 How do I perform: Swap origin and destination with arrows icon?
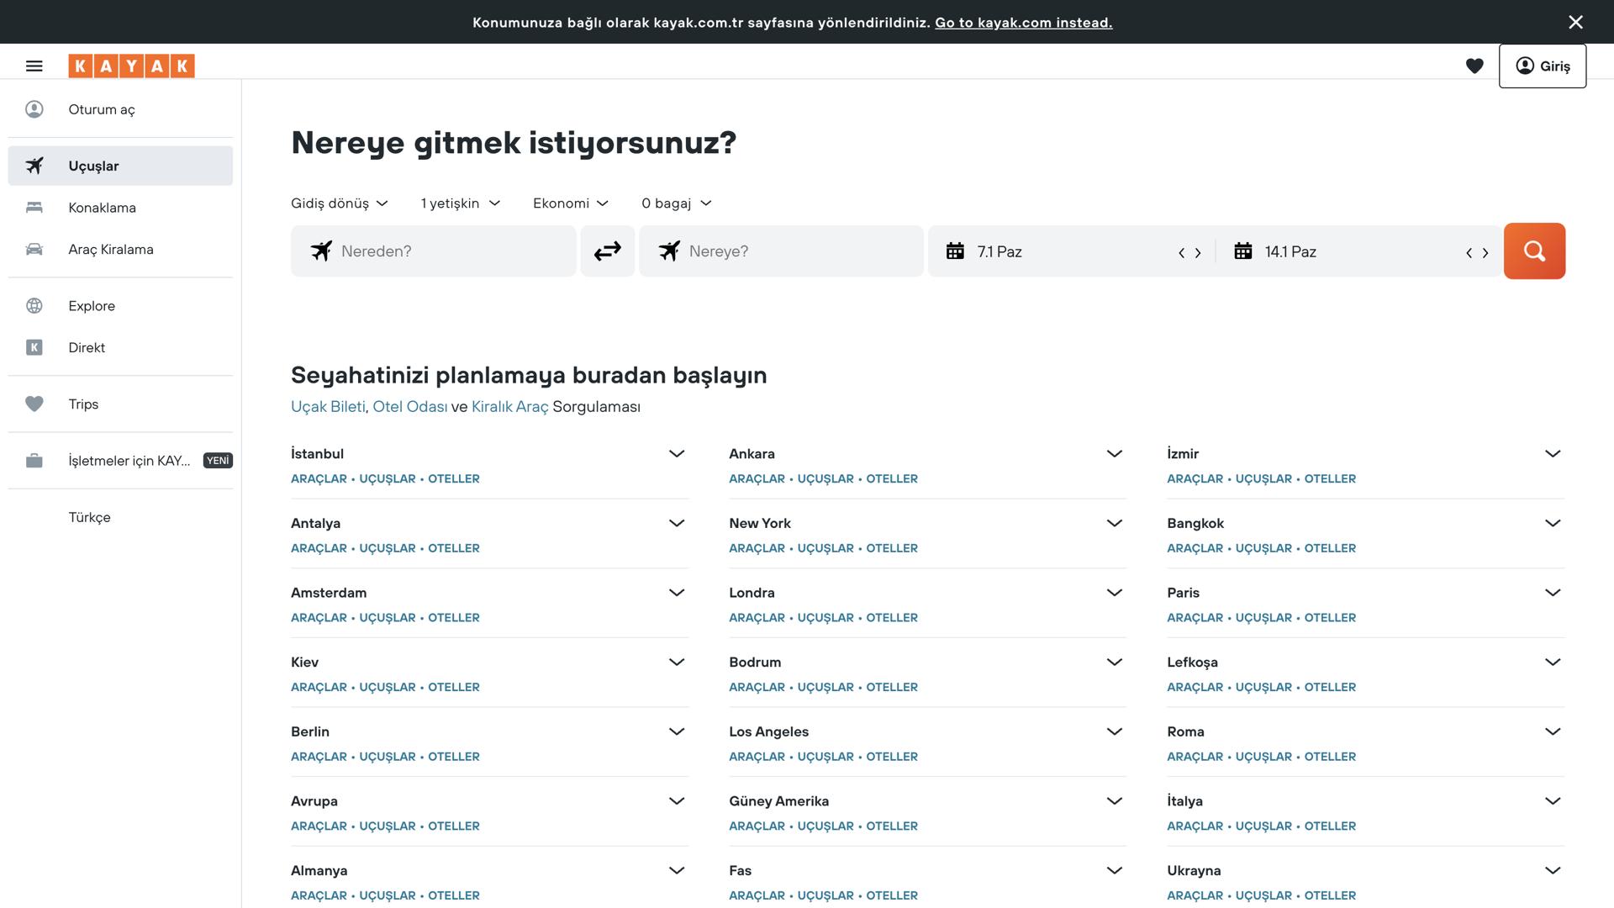point(607,251)
